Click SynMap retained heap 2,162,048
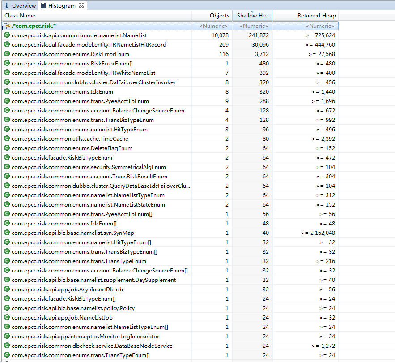 click(x=318, y=233)
